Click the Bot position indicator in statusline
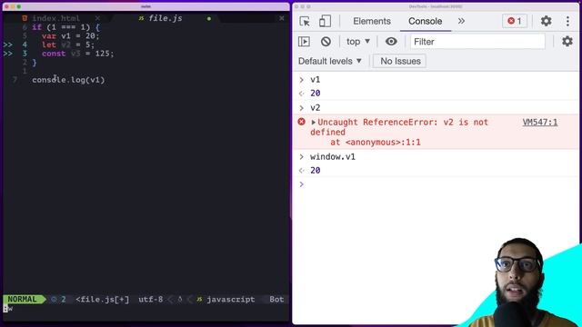Image resolution: width=582 pixels, height=327 pixels. (276, 299)
